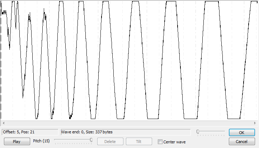This screenshot has height=148, width=259.
Task: Confirm with the OK button
Action: [241, 133]
